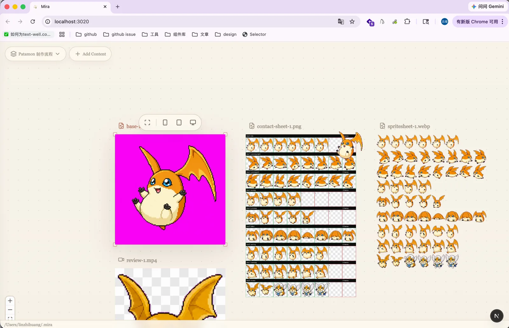Bookmark this page with the star icon
The height and width of the screenshot is (328, 509).
click(x=352, y=22)
